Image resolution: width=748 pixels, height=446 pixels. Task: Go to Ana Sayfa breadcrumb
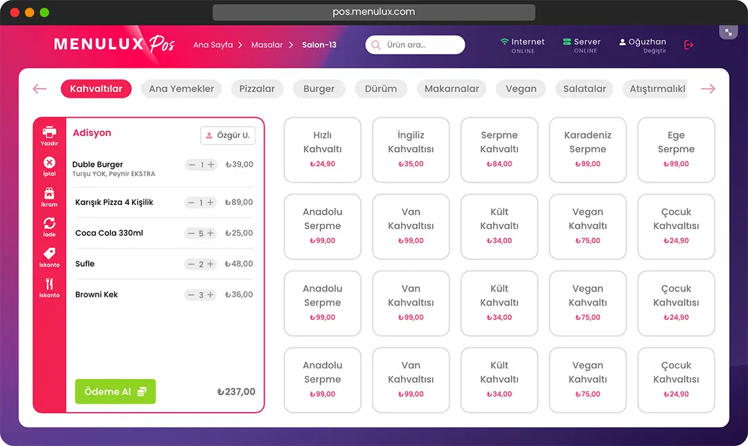(x=213, y=45)
